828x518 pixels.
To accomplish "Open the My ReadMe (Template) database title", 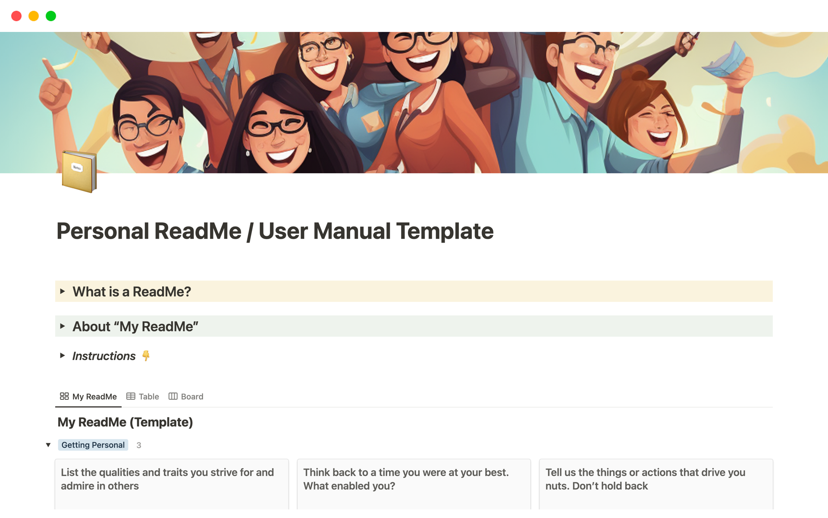I will 125,422.
